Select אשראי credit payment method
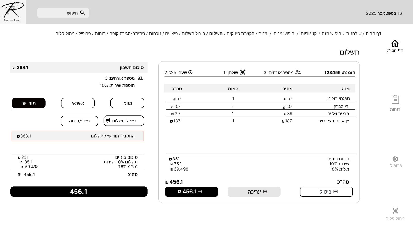This screenshot has height=232, width=413. click(78, 103)
